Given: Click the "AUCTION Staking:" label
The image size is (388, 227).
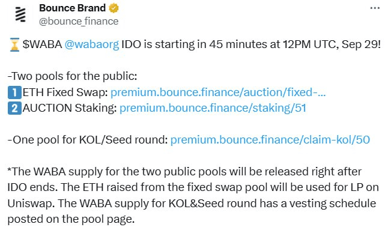Looking at the screenshot, I should point(70,108).
